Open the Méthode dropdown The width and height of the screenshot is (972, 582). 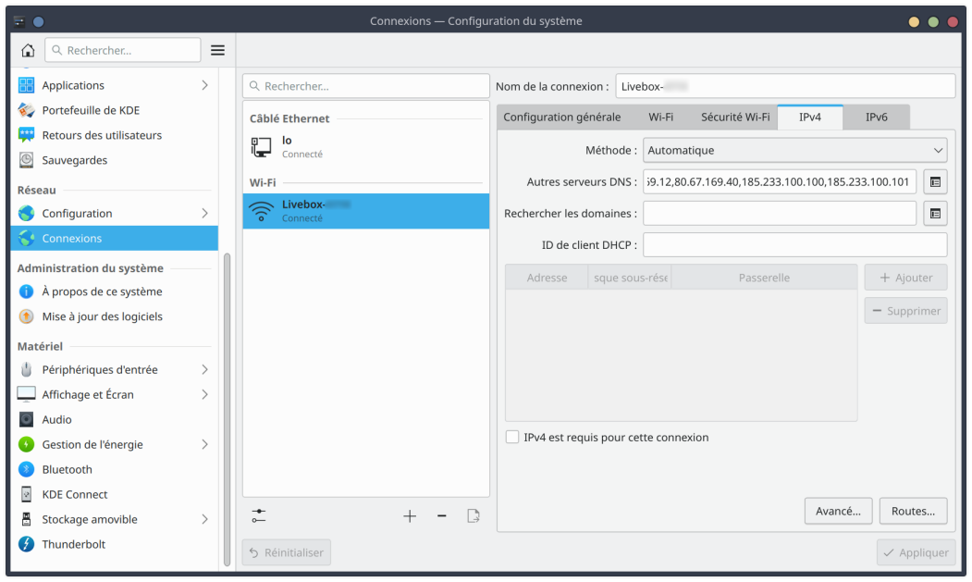click(x=794, y=150)
